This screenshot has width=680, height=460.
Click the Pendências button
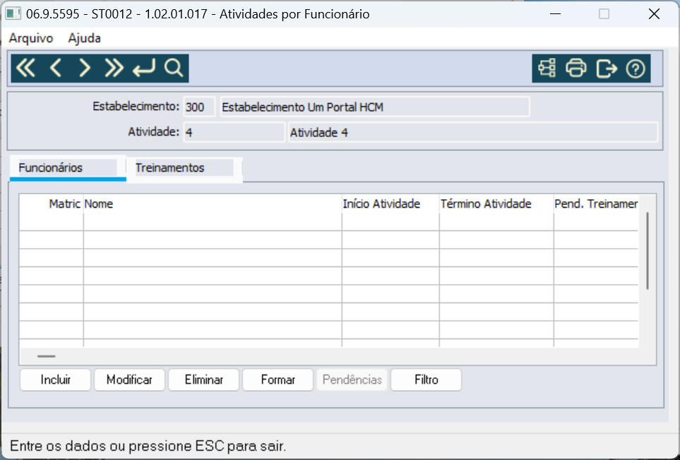coord(352,379)
